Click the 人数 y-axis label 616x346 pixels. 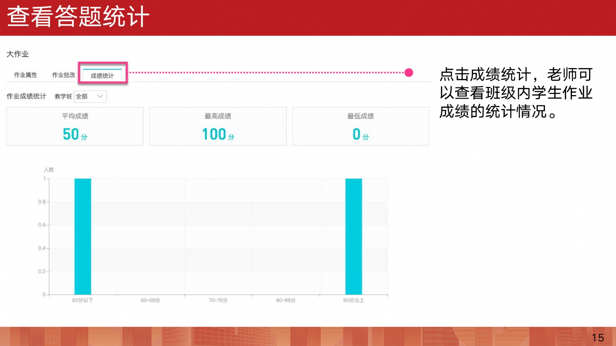(x=49, y=169)
